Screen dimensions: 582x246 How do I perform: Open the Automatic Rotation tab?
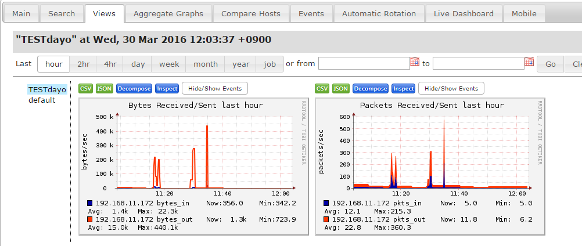pos(379,14)
